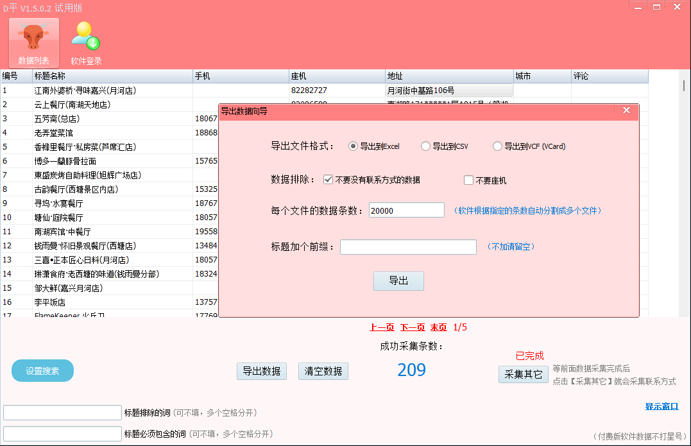
Task: Sort by the 手机 column header
Action: tap(241, 76)
